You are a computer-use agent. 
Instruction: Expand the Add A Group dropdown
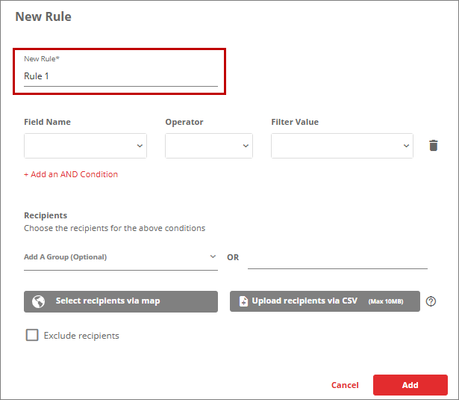click(x=121, y=257)
